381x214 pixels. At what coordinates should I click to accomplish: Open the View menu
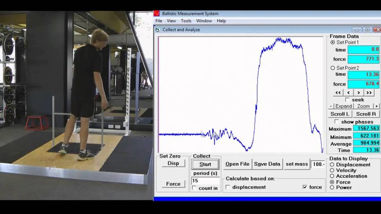click(171, 21)
